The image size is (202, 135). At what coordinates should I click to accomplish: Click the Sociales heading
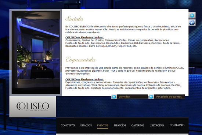point(74,19)
